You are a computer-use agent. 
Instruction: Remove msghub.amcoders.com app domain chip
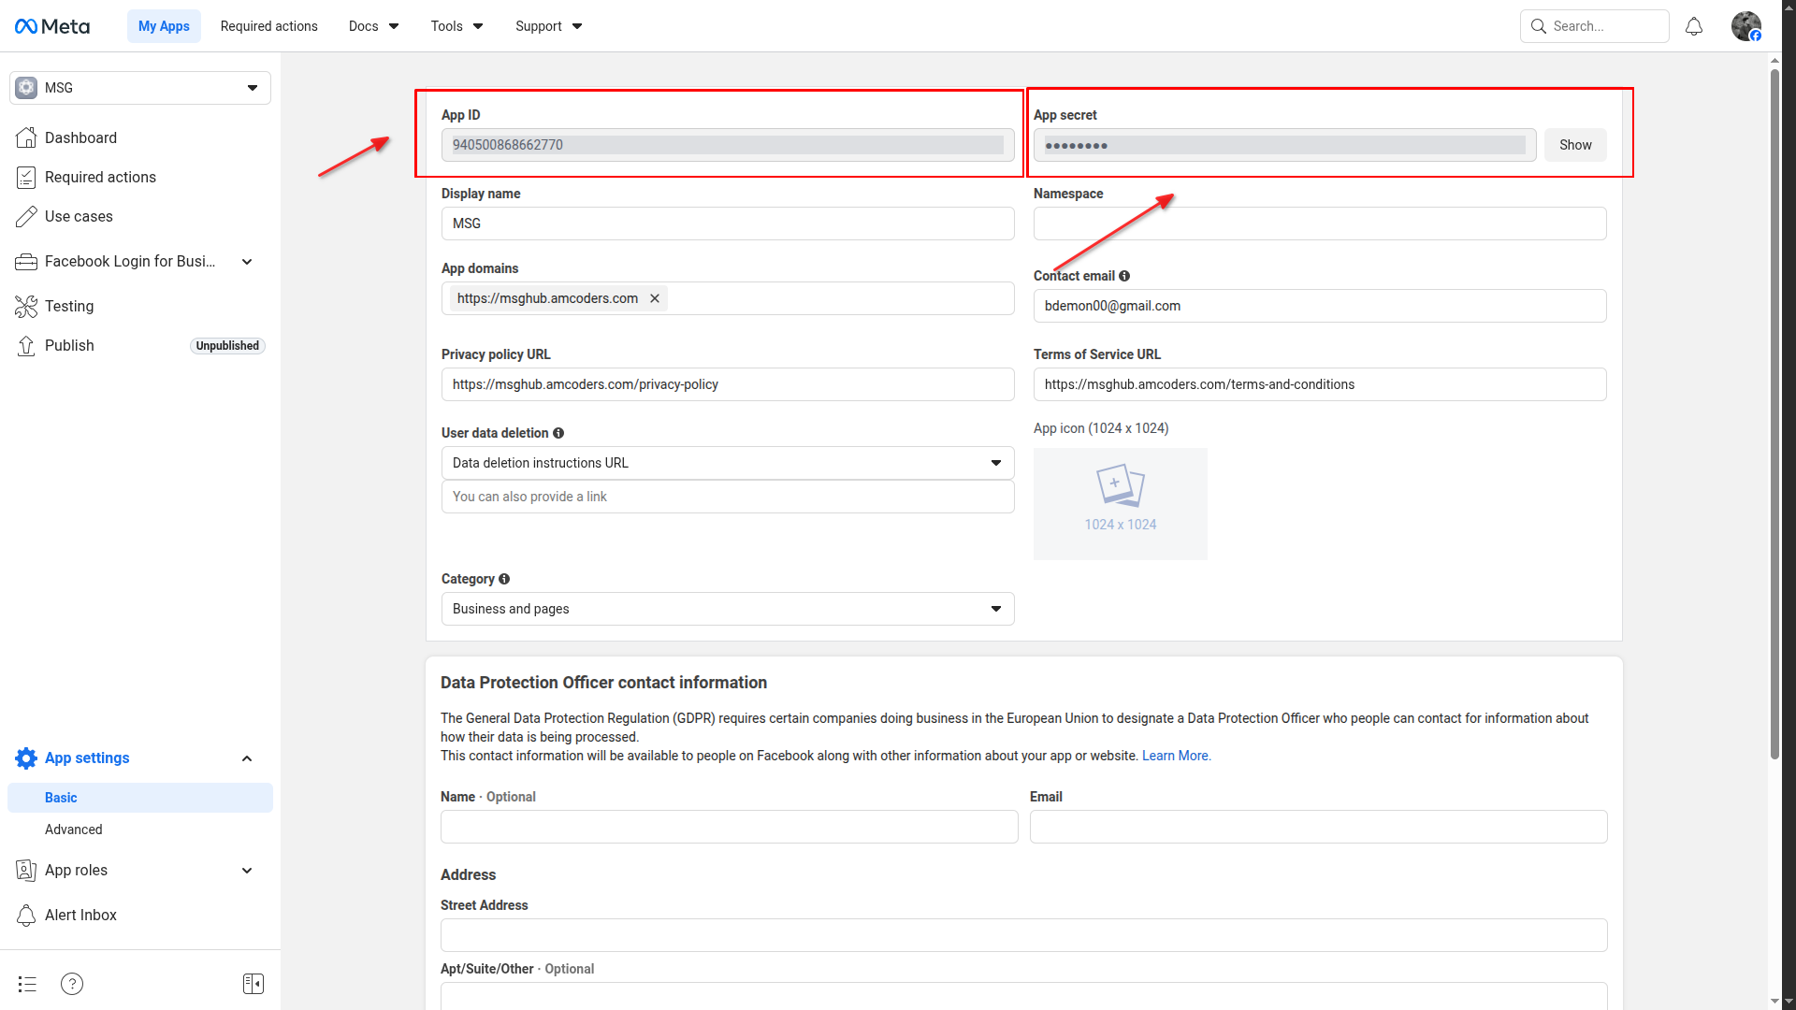[655, 298]
